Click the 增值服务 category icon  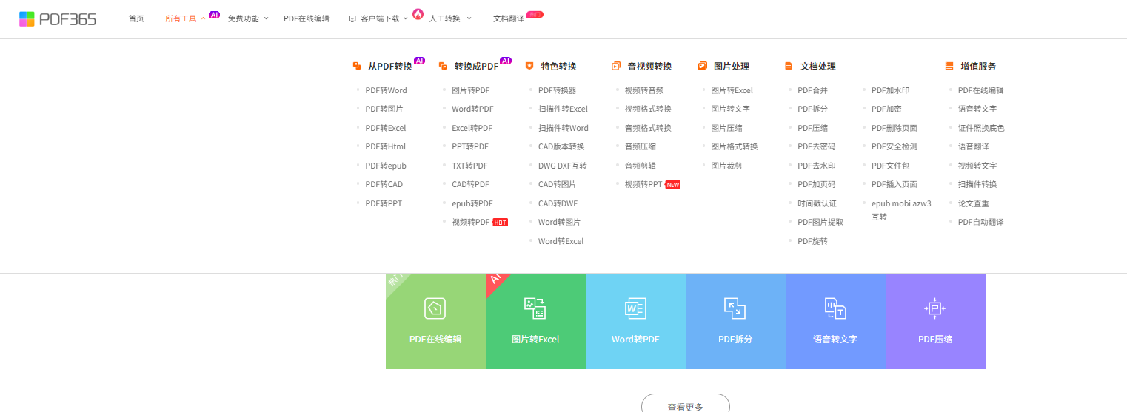click(x=949, y=67)
